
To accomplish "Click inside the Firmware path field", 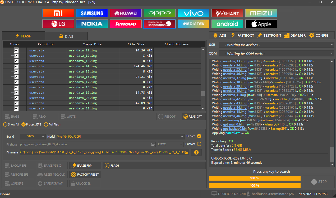I will click(102, 152).
